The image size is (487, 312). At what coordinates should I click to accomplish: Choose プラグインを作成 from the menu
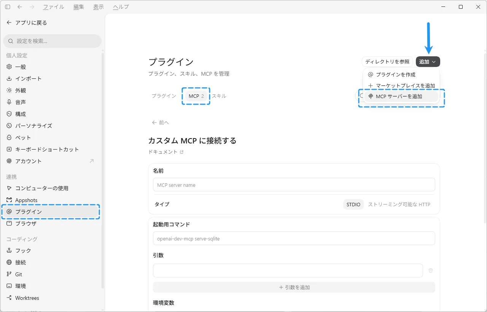[401, 75]
